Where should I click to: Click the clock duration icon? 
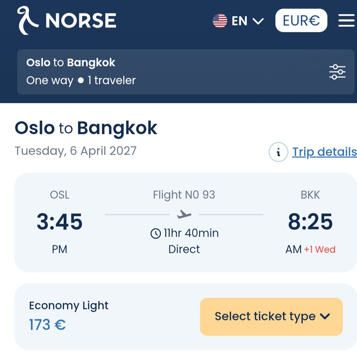tap(156, 233)
